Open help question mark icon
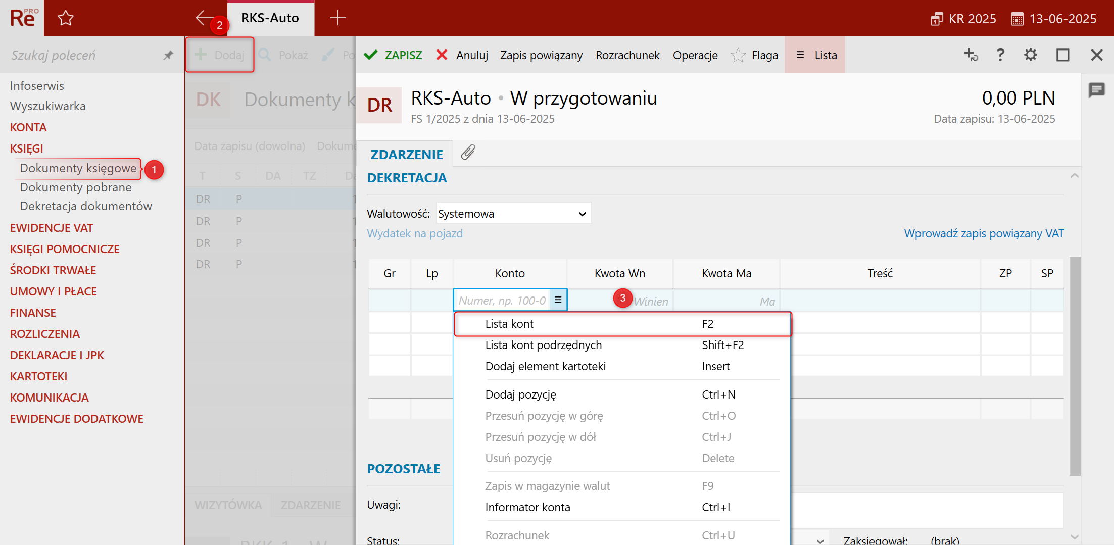 (1000, 55)
